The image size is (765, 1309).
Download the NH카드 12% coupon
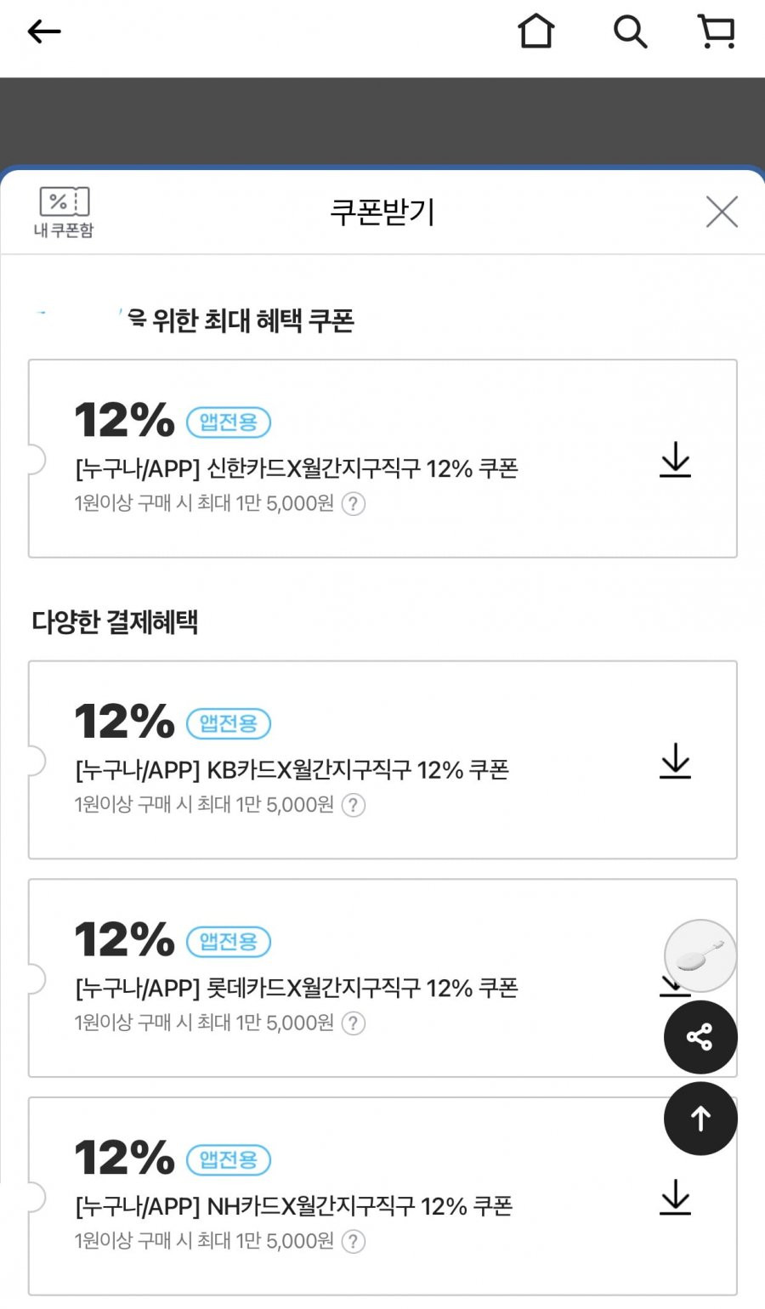(x=676, y=1197)
